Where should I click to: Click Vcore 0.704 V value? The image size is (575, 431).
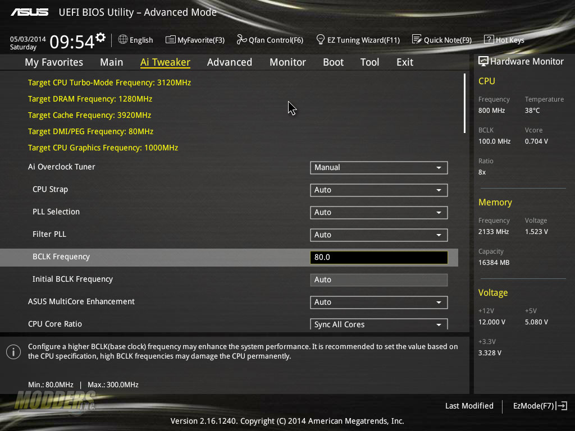536,141
